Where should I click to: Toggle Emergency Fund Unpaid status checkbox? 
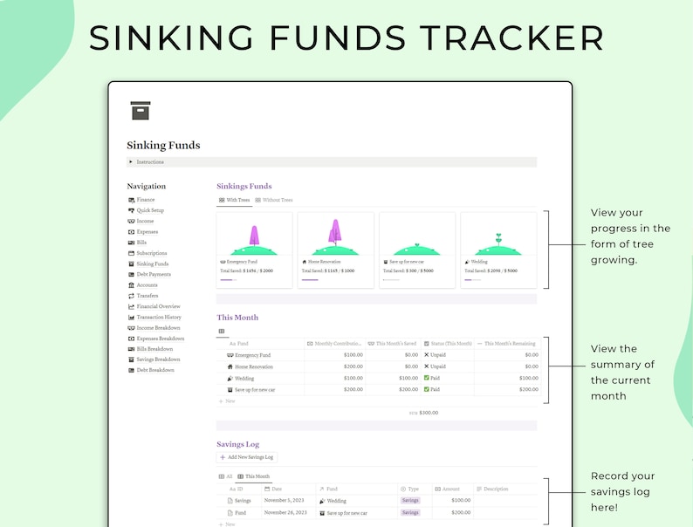pyautogui.click(x=427, y=355)
